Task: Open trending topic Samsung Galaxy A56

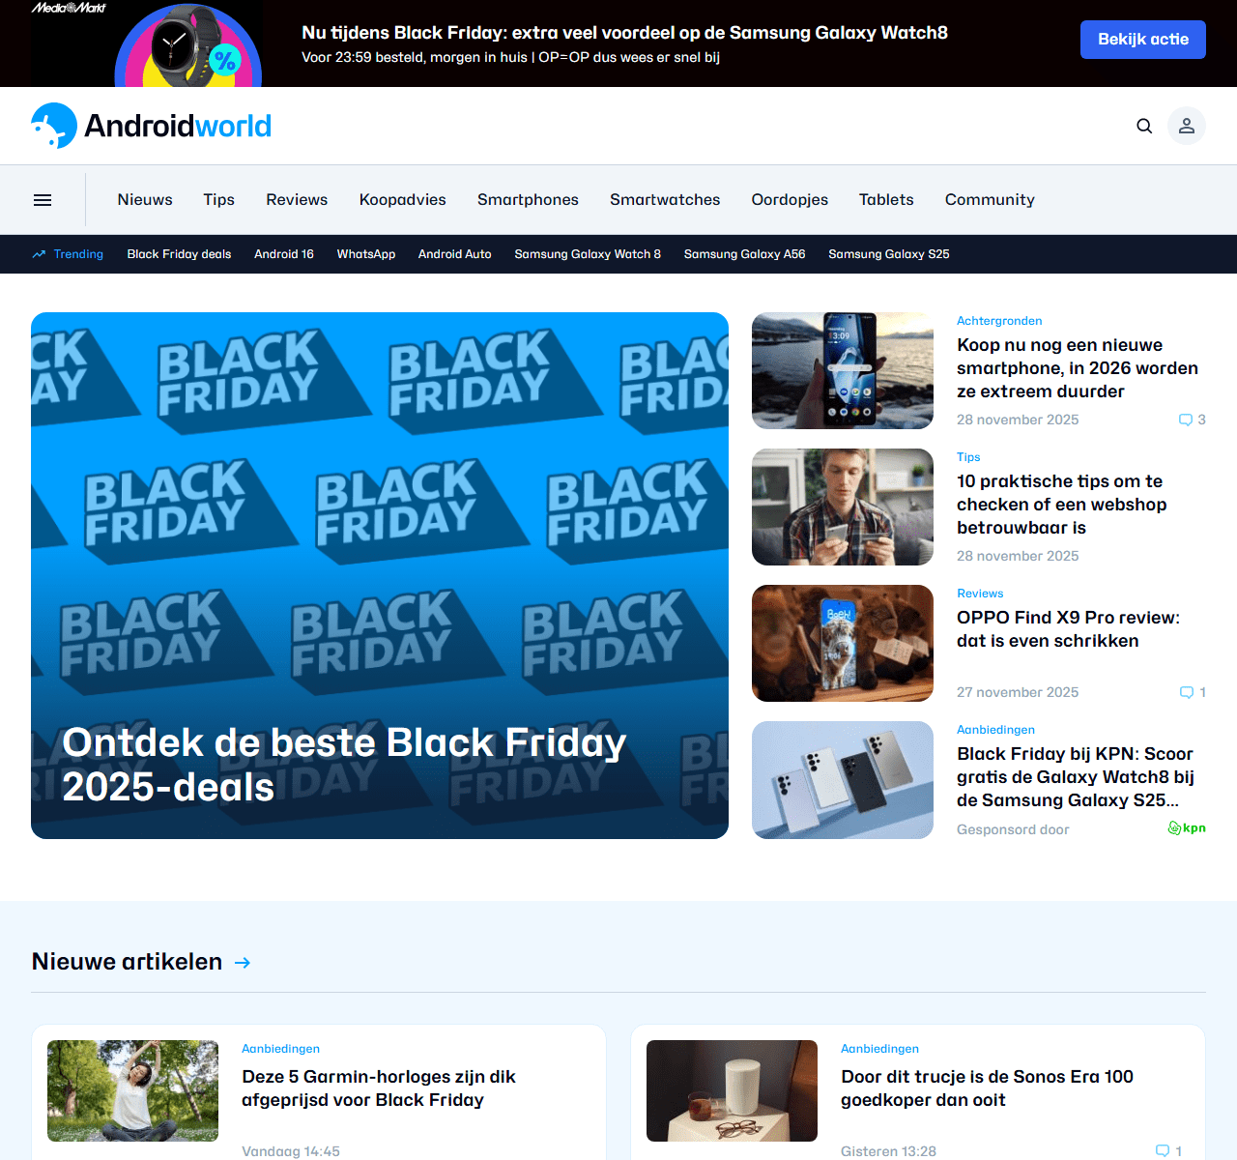Action: point(744,254)
